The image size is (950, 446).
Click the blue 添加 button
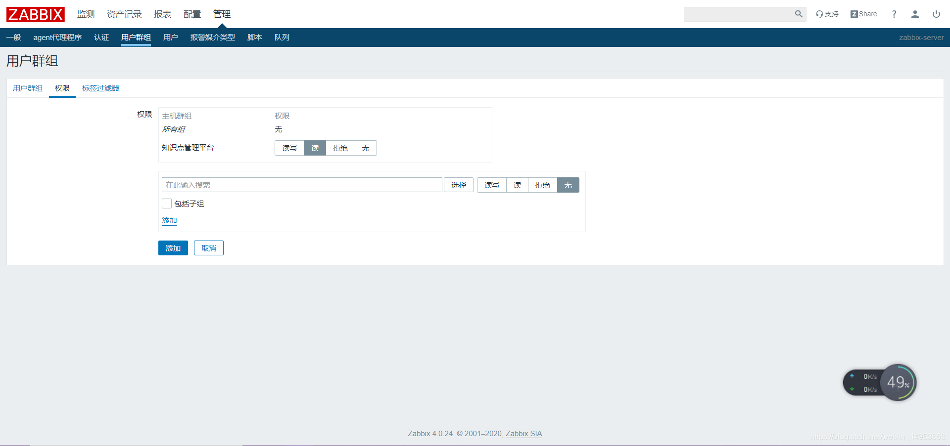pyautogui.click(x=173, y=248)
